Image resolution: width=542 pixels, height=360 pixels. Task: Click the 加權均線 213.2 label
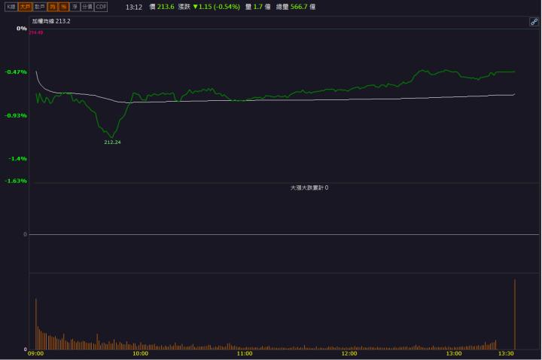coord(51,21)
